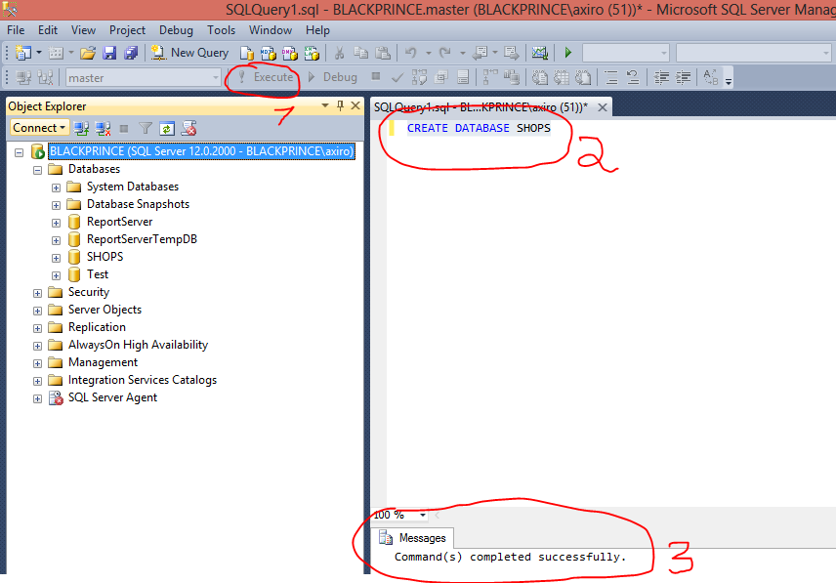Open the Tools menu

point(222,30)
